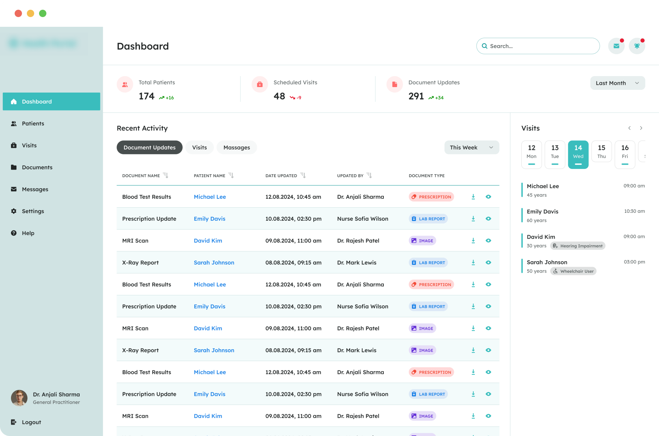Open Michael Lee's 09:00 am visit entry

(x=583, y=190)
